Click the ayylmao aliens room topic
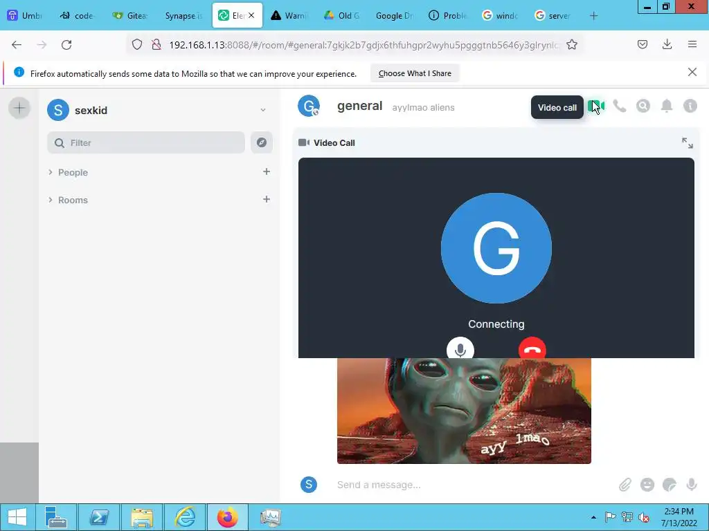The image size is (709, 531). point(423,107)
